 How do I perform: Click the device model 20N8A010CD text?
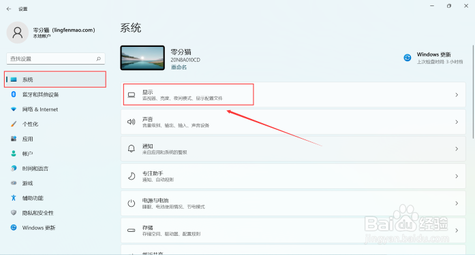coord(185,60)
